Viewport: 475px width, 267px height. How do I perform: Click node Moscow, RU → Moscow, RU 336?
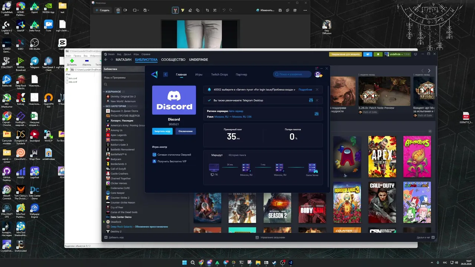[x=233, y=117]
